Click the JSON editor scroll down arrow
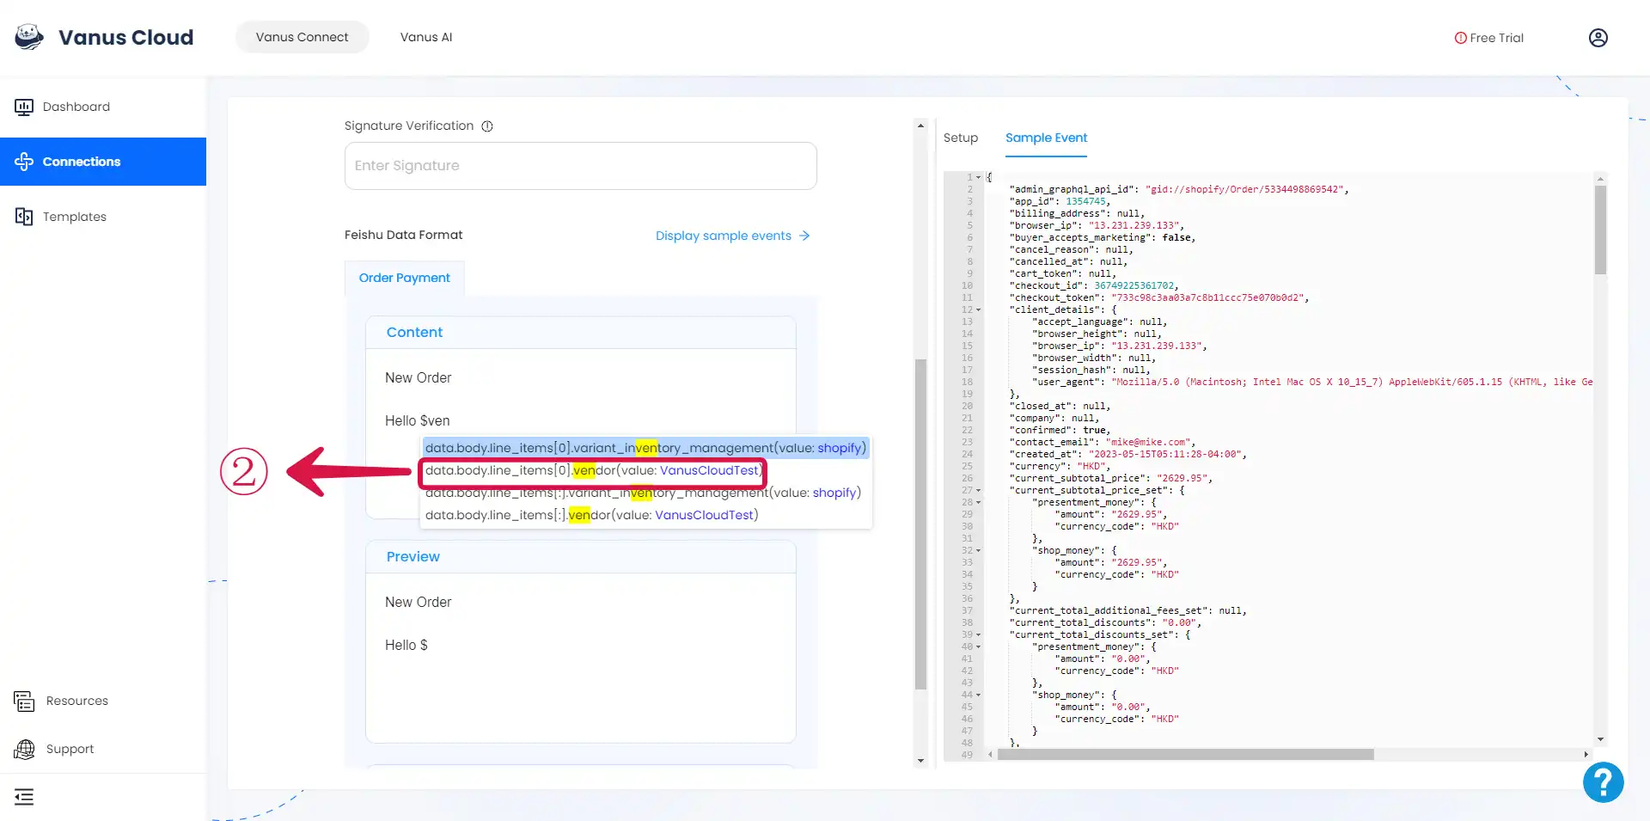This screenshot has height=821, width=1650. 1600,739
